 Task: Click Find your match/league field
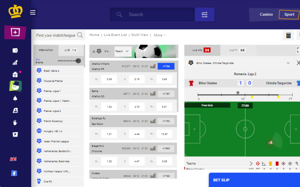55,35
